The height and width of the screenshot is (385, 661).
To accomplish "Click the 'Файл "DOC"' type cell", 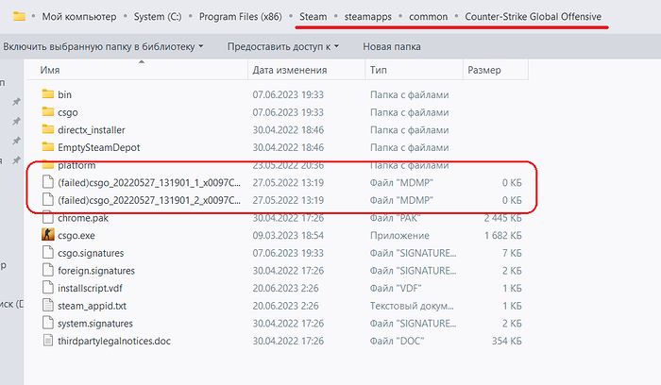I will click(x=398, y=342).
